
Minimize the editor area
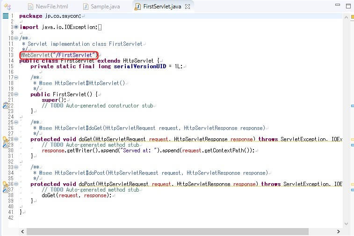coord(338,5)
